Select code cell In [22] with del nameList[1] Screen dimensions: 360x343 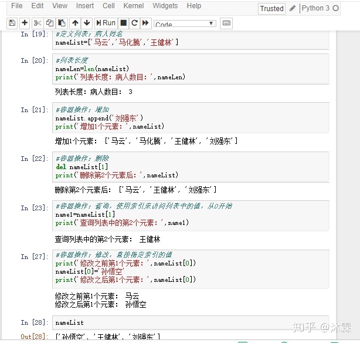tap(191, 167)
